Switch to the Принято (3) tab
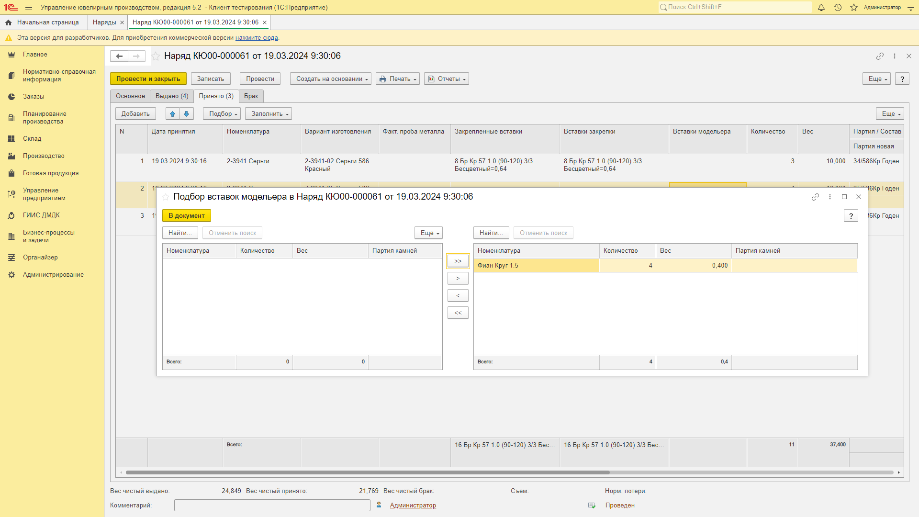The height and width of the screenshot is (517, 919). [216, 96]
